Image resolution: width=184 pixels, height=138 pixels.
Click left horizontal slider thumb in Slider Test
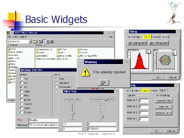click(x=76, y=99)
